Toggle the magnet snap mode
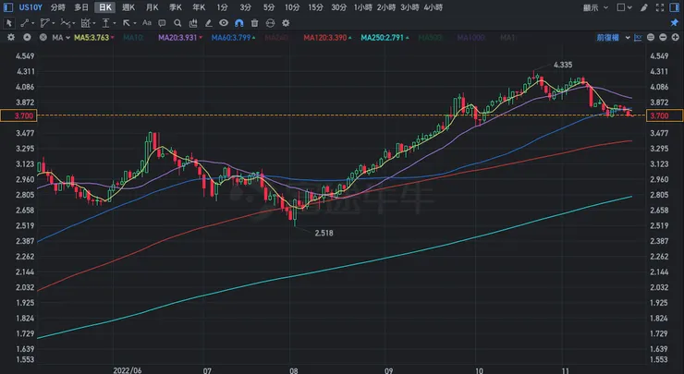This screenshot has width=684, height=374. tap(239, 23)
